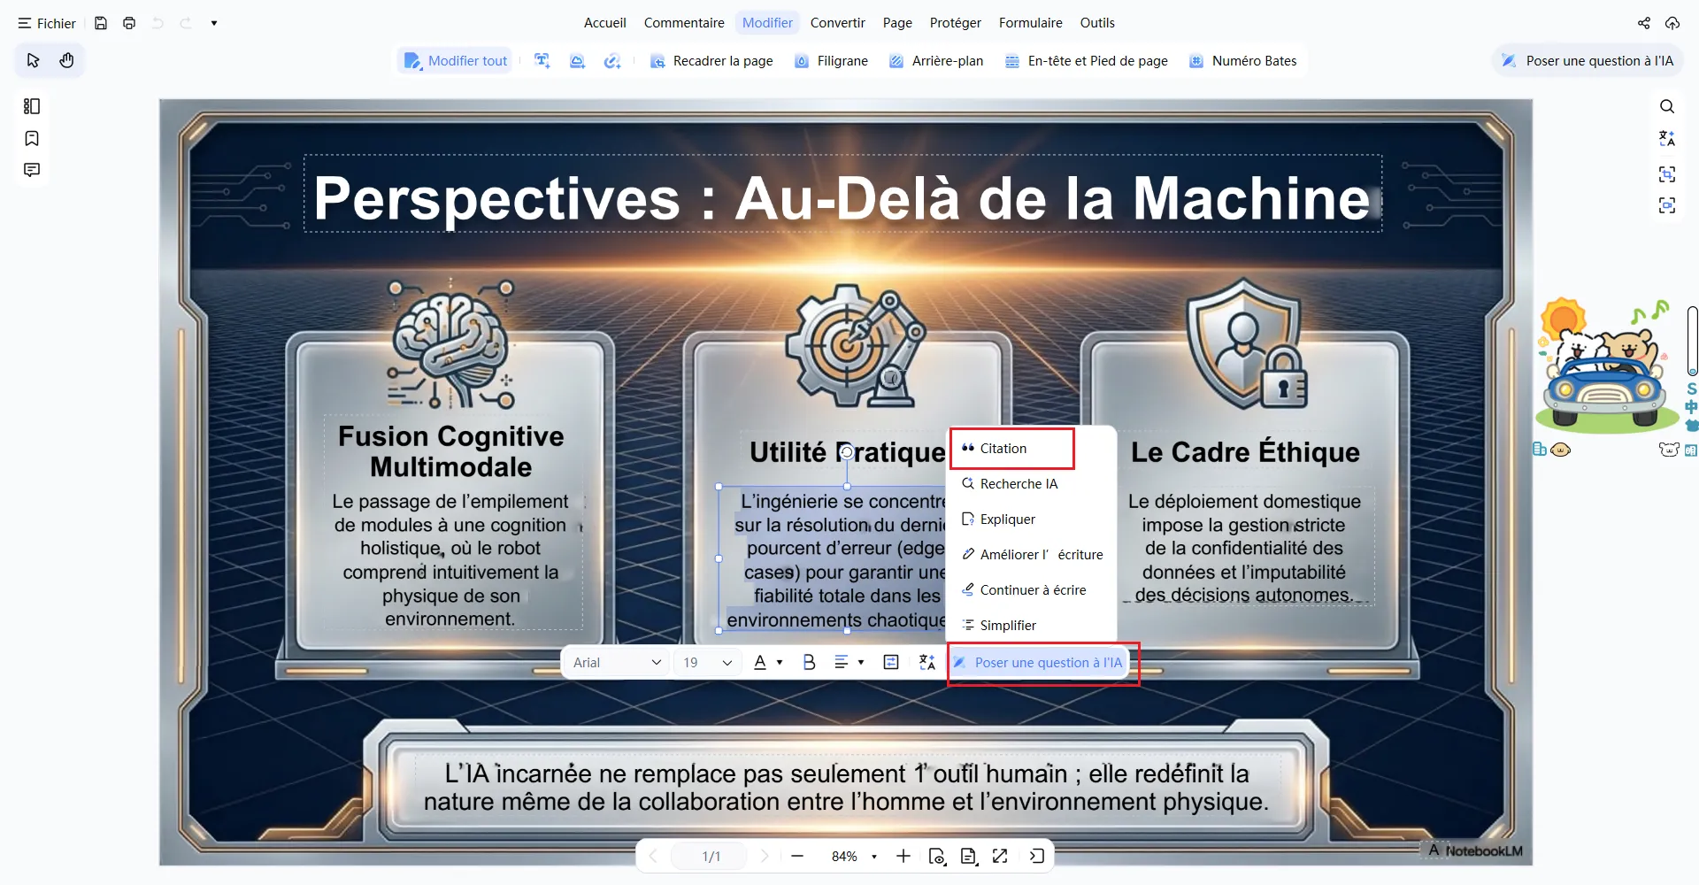
Task: Click the page number field 1/1
Action: pos(711,856)
